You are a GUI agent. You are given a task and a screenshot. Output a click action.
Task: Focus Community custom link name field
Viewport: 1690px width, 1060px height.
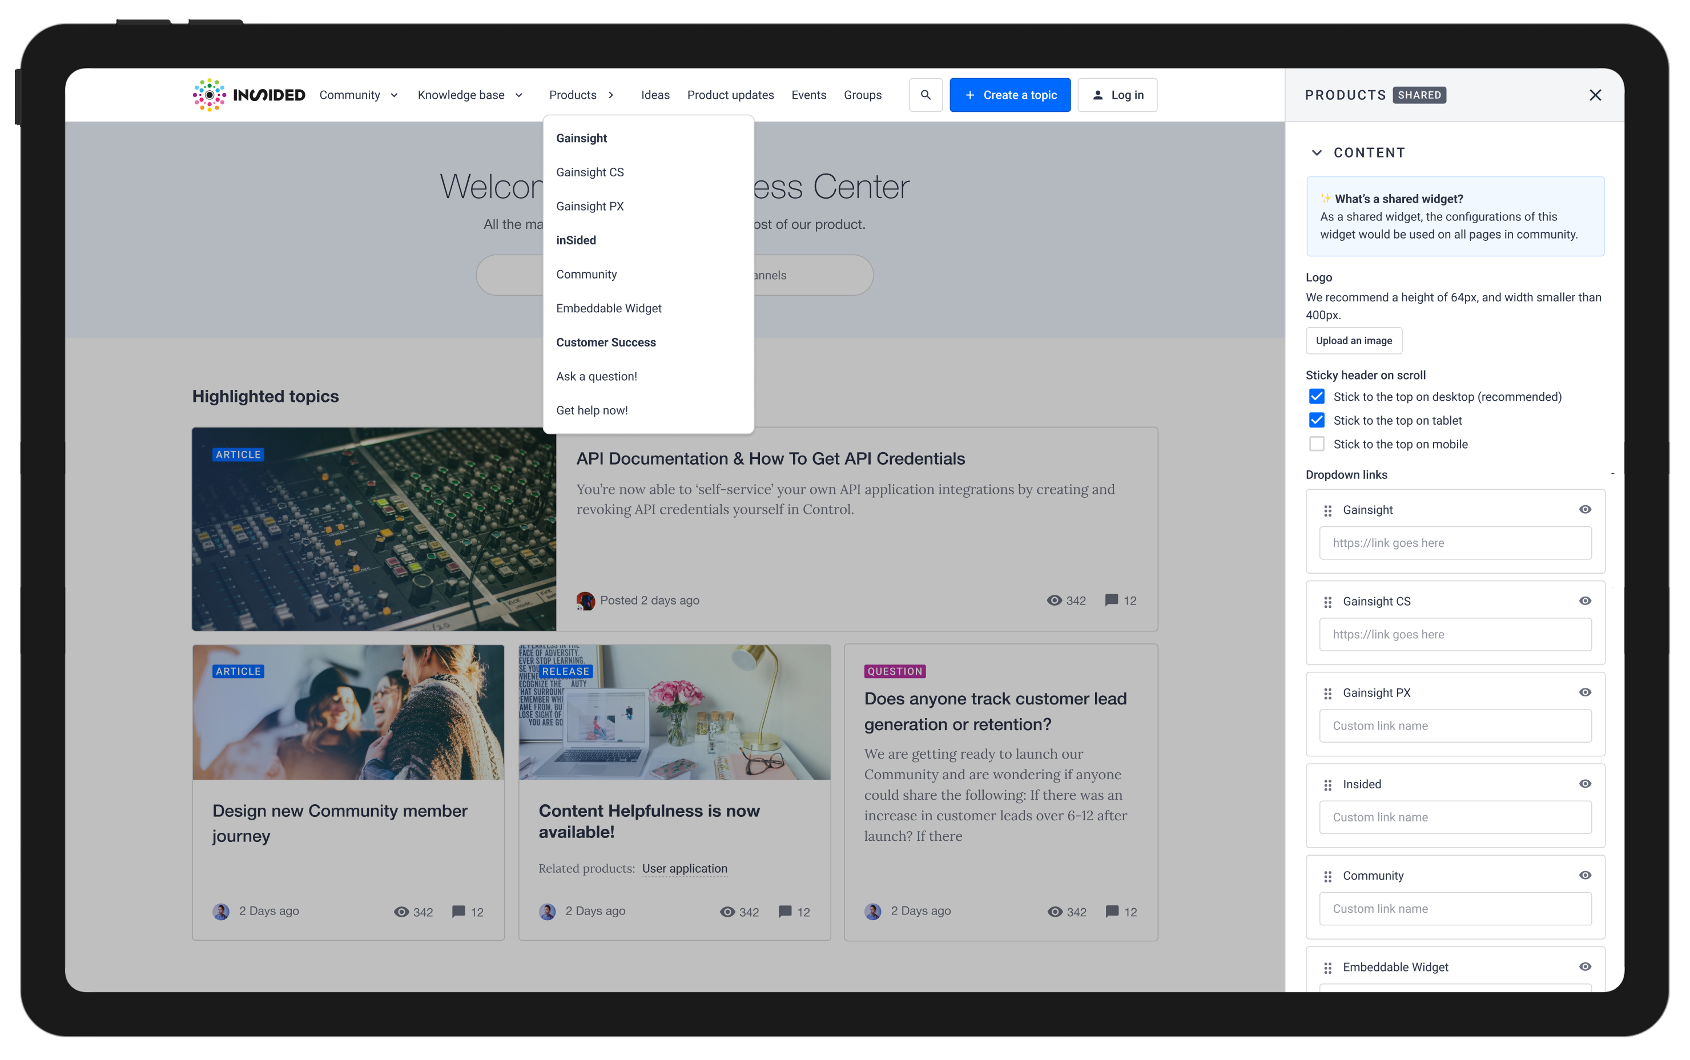1455,909
